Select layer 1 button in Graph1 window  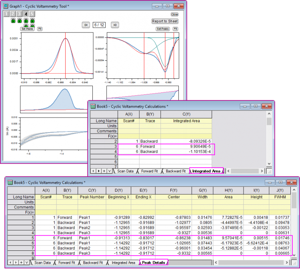(x=6, y=14)
